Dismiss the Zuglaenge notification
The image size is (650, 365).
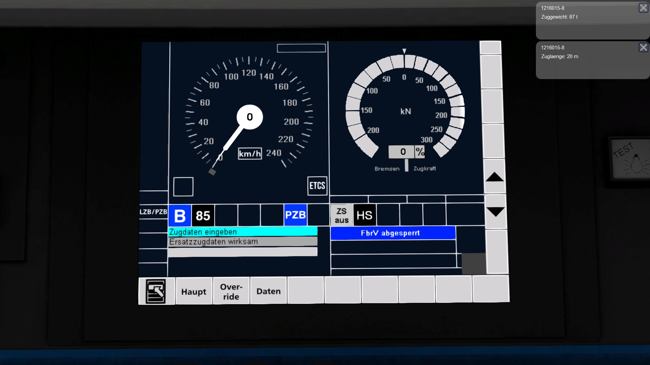coord(643,47)
